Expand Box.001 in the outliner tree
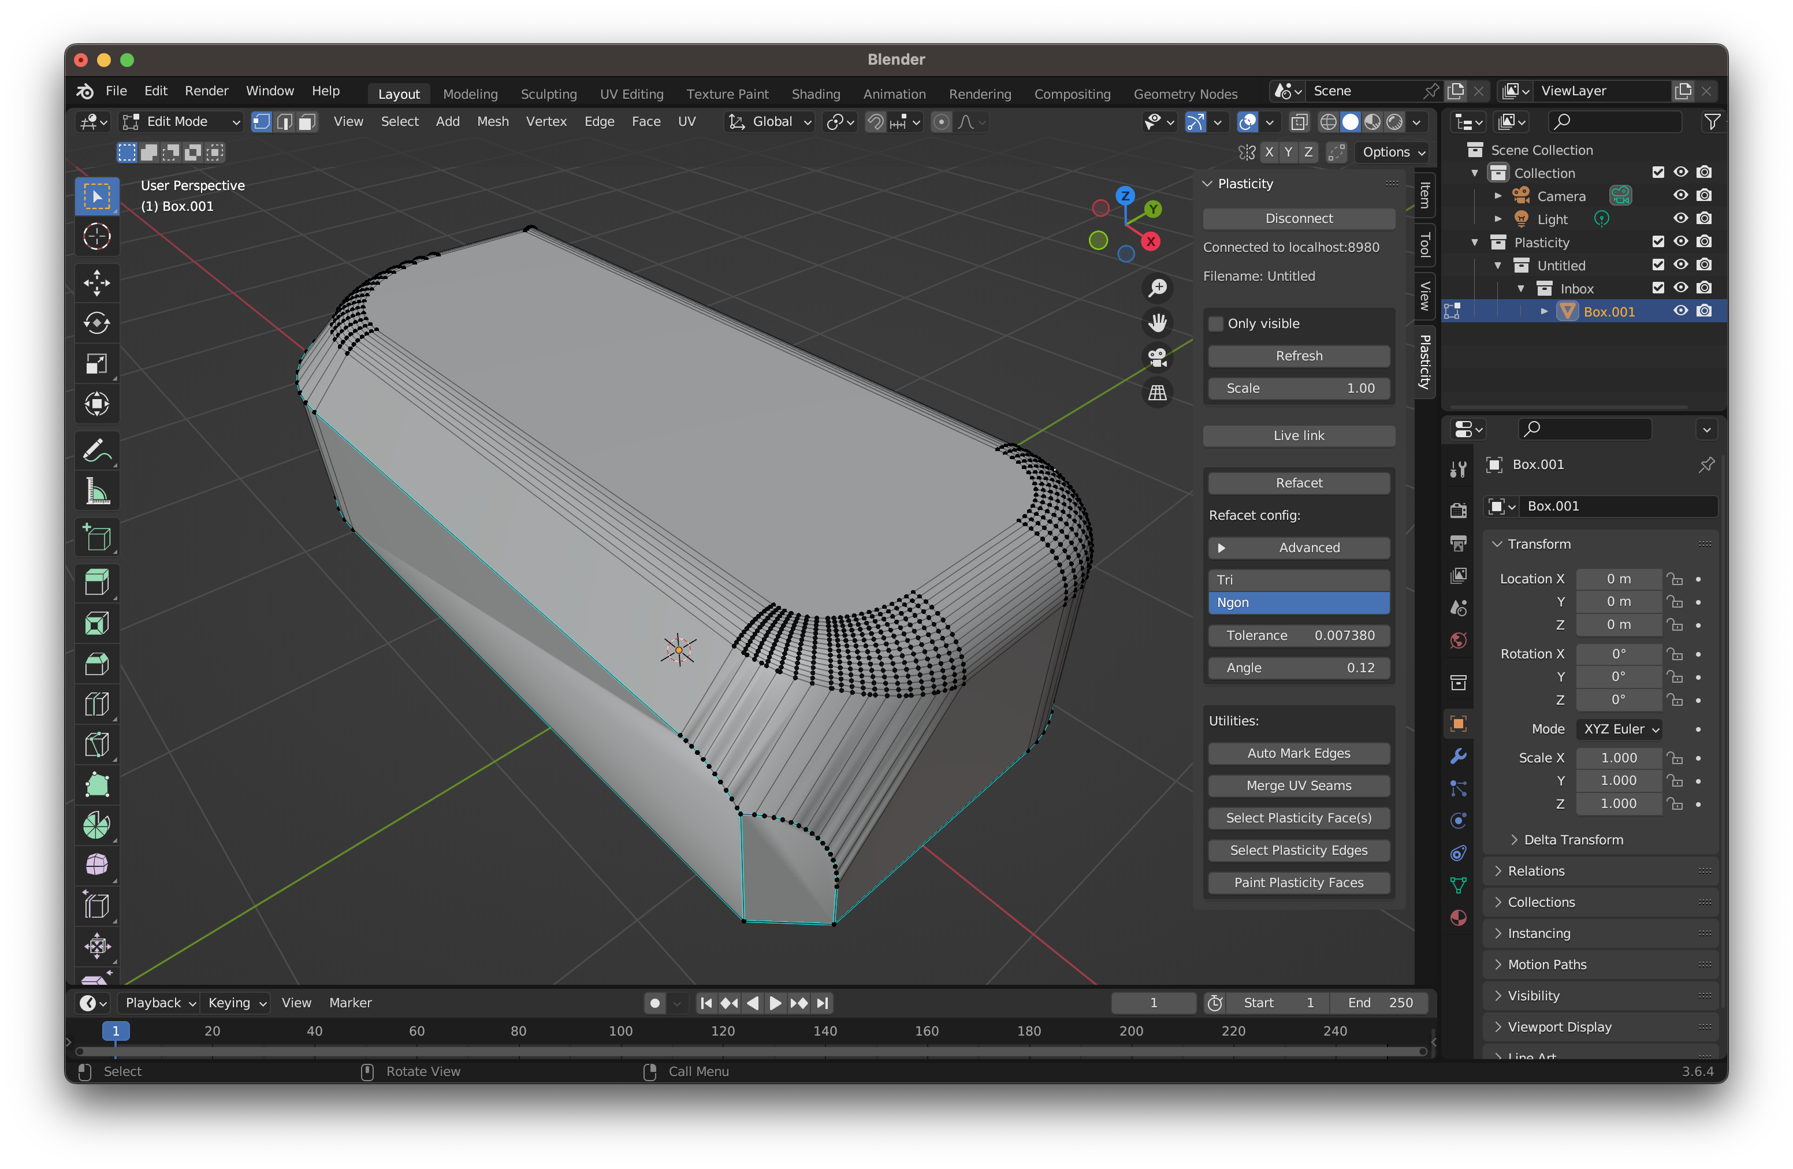The image size is (1793, 1169). click(1545, 312)
